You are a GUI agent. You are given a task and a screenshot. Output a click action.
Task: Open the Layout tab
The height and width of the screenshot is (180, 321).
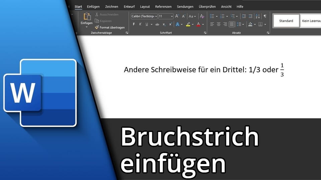pyautogui.click(x=145, y=7)
